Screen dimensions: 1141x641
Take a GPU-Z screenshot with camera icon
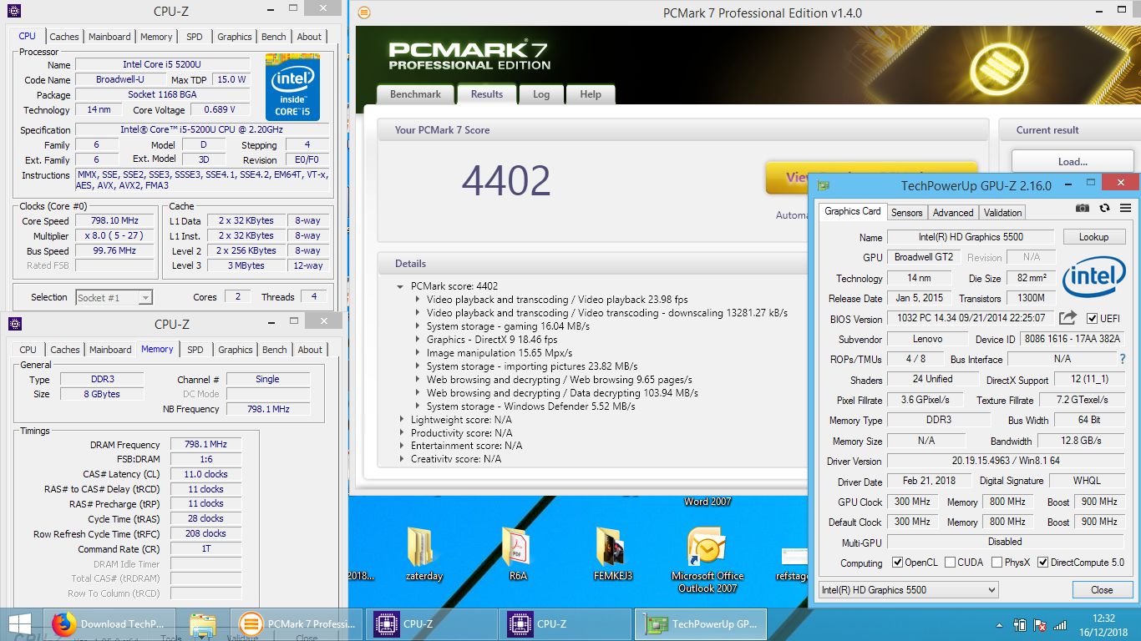tap(1083, 208)
